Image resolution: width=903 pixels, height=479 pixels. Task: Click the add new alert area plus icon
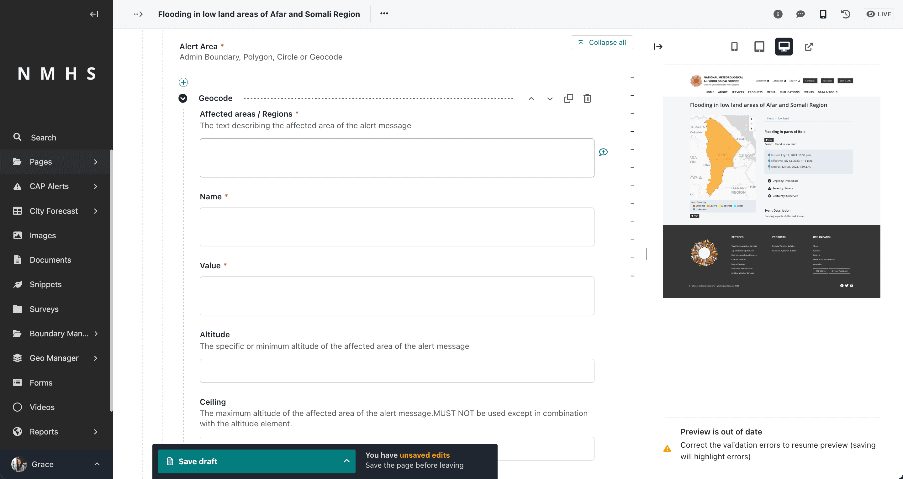(x=183, y=82)
